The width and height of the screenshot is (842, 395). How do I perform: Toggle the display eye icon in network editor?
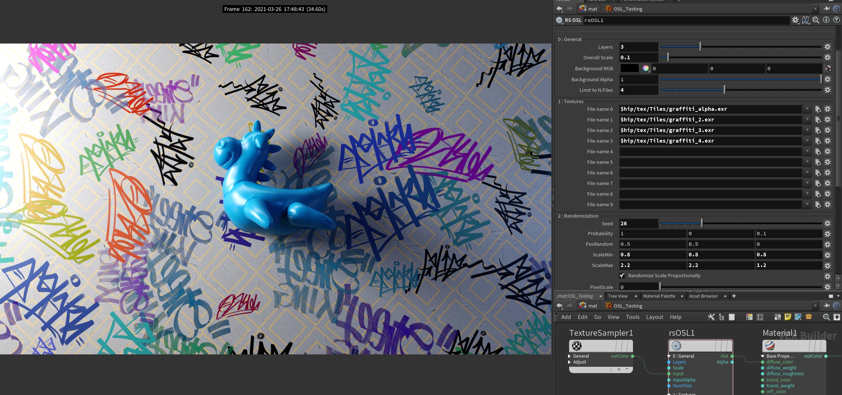pos(837,317)
